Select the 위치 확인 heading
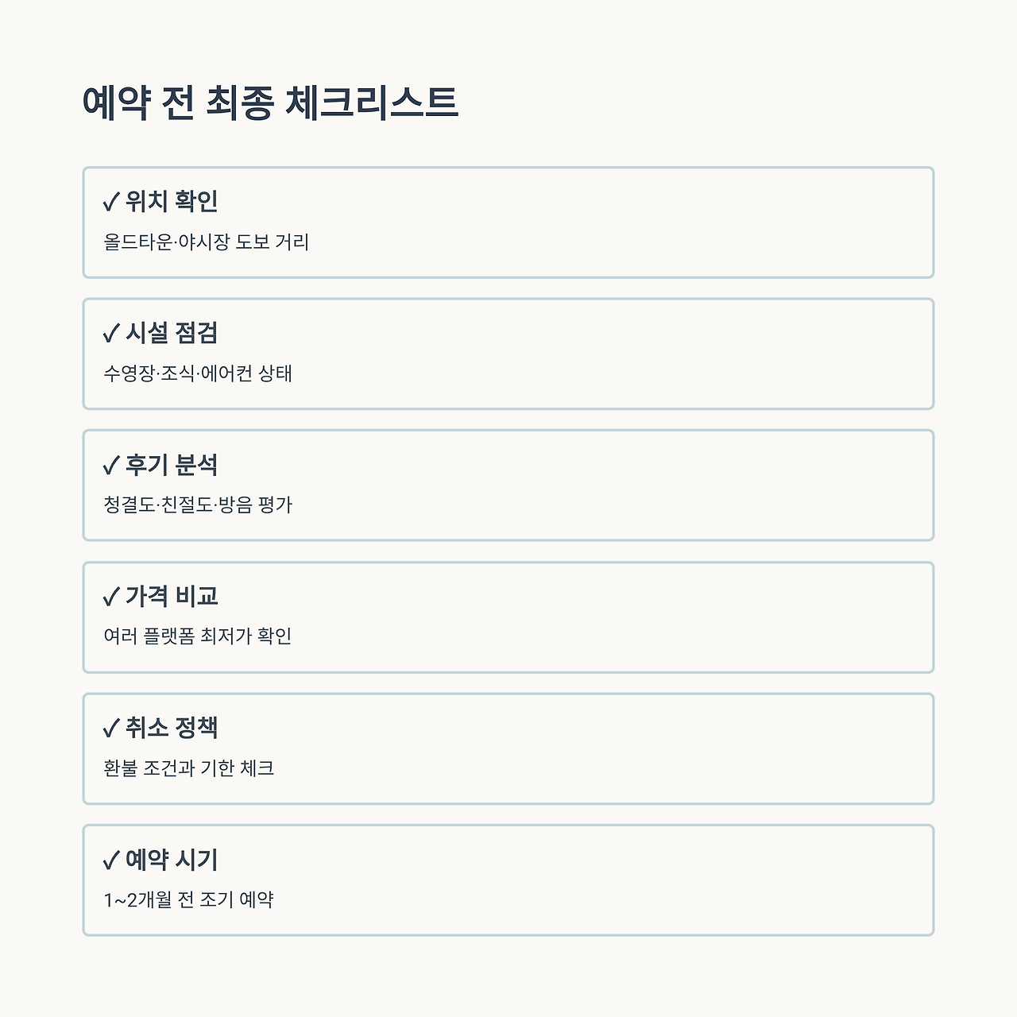This screenshot has width=1017, height=1017. pyautogui.click(x=172, y=202)
